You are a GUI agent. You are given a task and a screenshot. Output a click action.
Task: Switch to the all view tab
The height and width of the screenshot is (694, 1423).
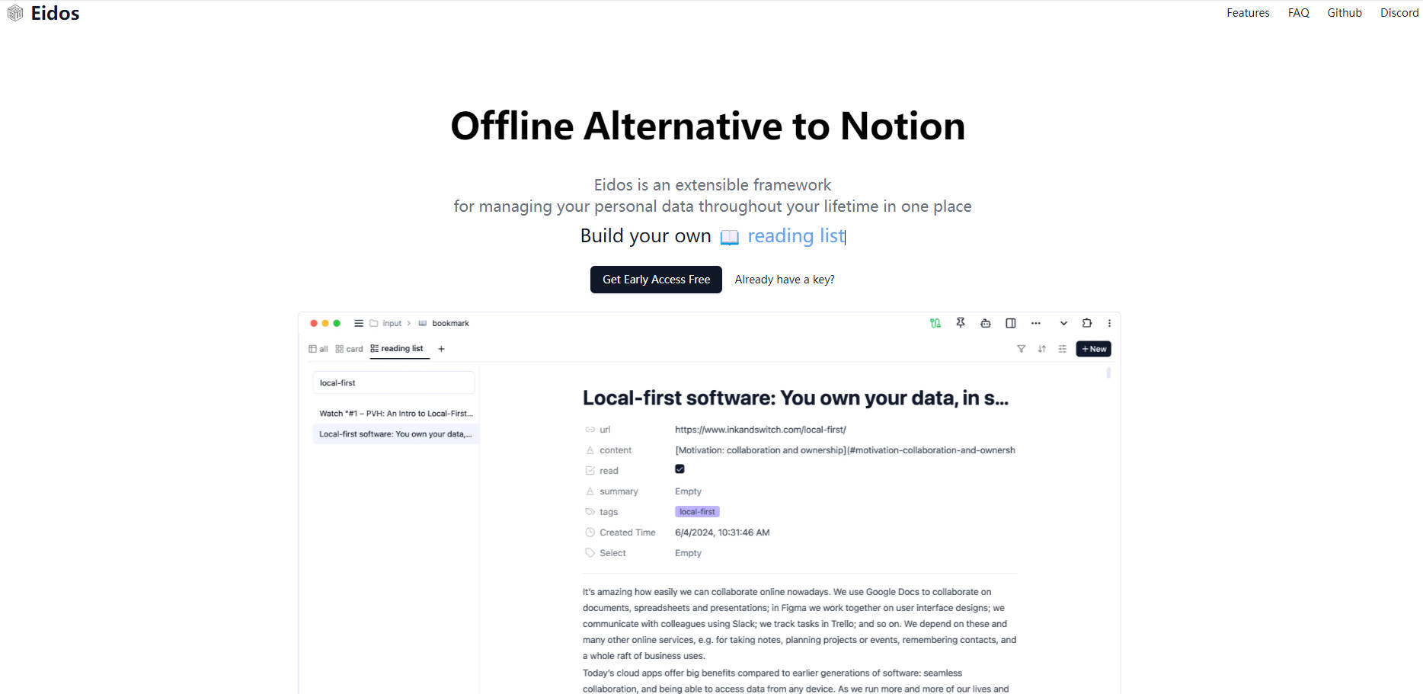point(318,349)
